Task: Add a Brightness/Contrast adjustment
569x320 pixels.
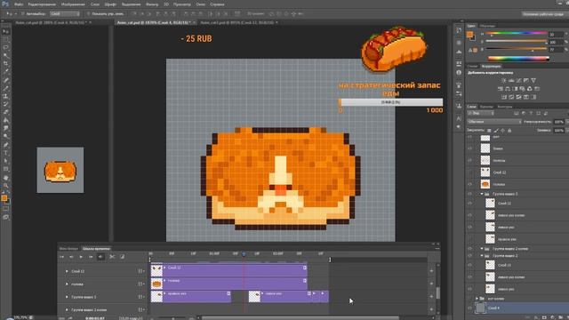Action: [x=504, y=80]
